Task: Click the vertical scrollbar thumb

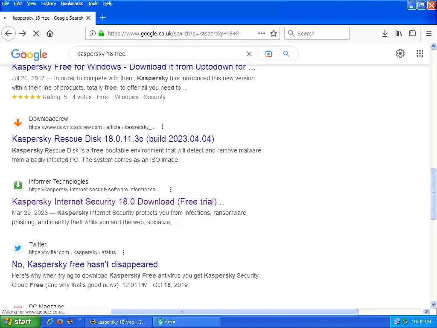Action: pos(434,194)
